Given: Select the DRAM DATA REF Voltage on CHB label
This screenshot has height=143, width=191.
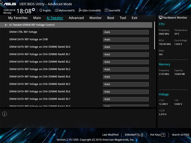Looking at the screenshot, I should 28,39.
